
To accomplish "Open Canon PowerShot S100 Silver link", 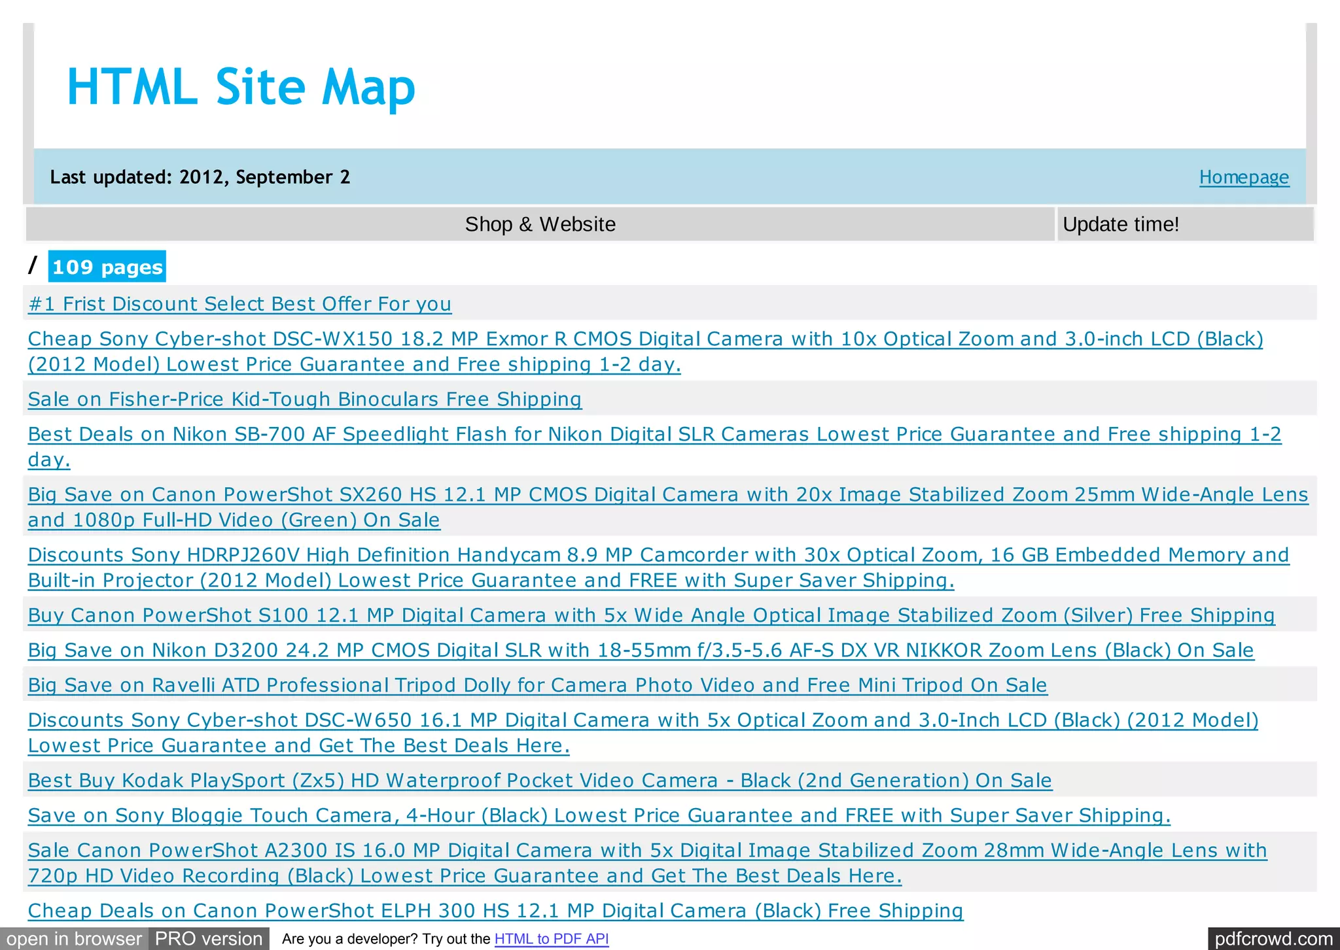I will pyautogui.click(x=651, y=616).
